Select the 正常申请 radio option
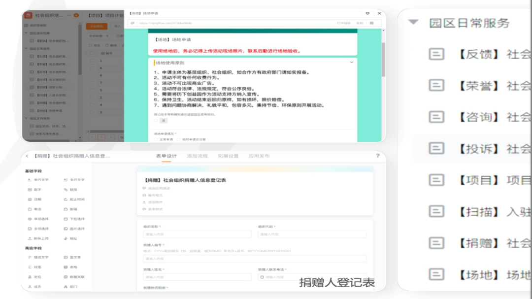Image resolution: width=532 pixels, height=299 pixels. [156, 139]
